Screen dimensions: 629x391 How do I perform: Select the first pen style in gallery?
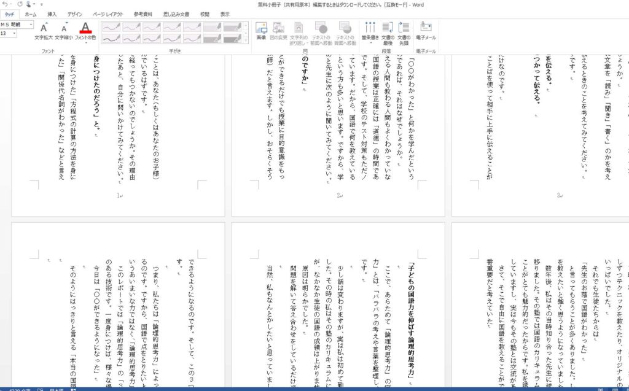pyautogui.click(x=111, y=27)
